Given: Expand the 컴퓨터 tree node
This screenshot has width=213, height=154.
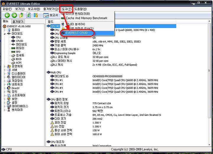Looking at the screenshot, I should pyautogui.click(x=5, y=30).
